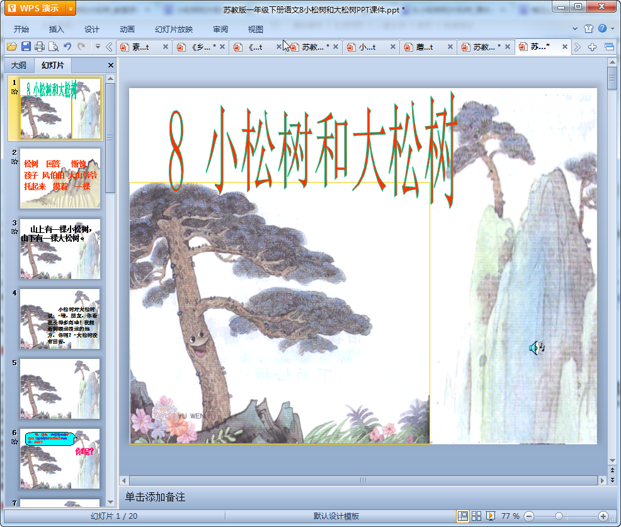The image size is (621, 527).
Task: Select slide 6 thumbnail with 你呢?
Action: point(60,458)
